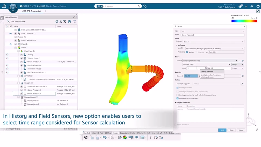Toggle eye visibility for Initial Conditions row
Viewport: 261px width, 147px height.
pyautogui.click(x=11, y=33)
